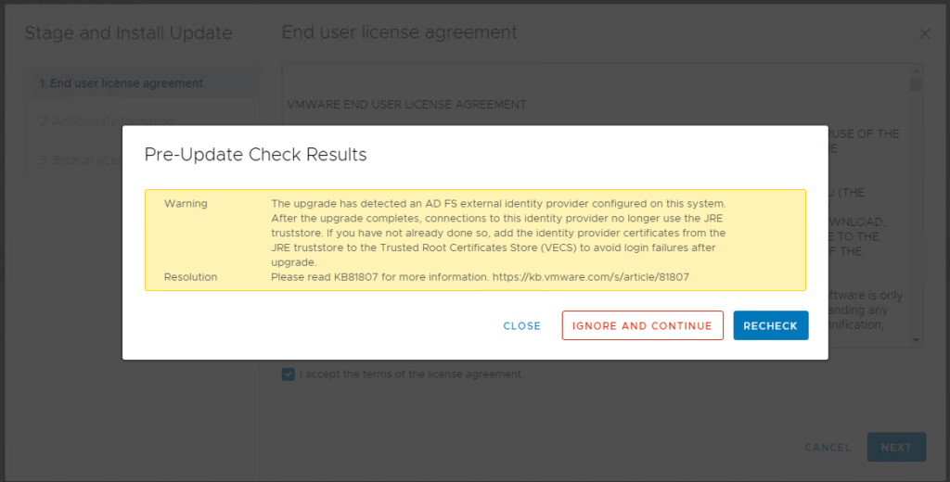This screenshot has height=482, width=950.
Task: Toggle the accept license terms checkbox
Action: point(289,374)
